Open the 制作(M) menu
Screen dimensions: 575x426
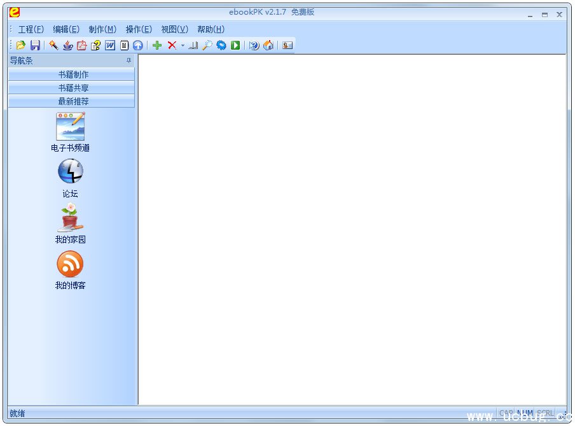tap(102, 29)
